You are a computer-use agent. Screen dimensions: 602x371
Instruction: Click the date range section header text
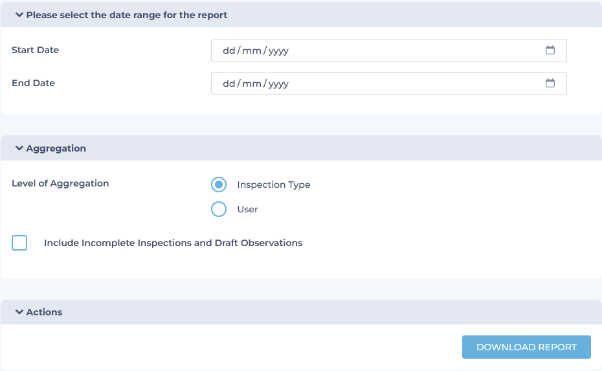127,15
